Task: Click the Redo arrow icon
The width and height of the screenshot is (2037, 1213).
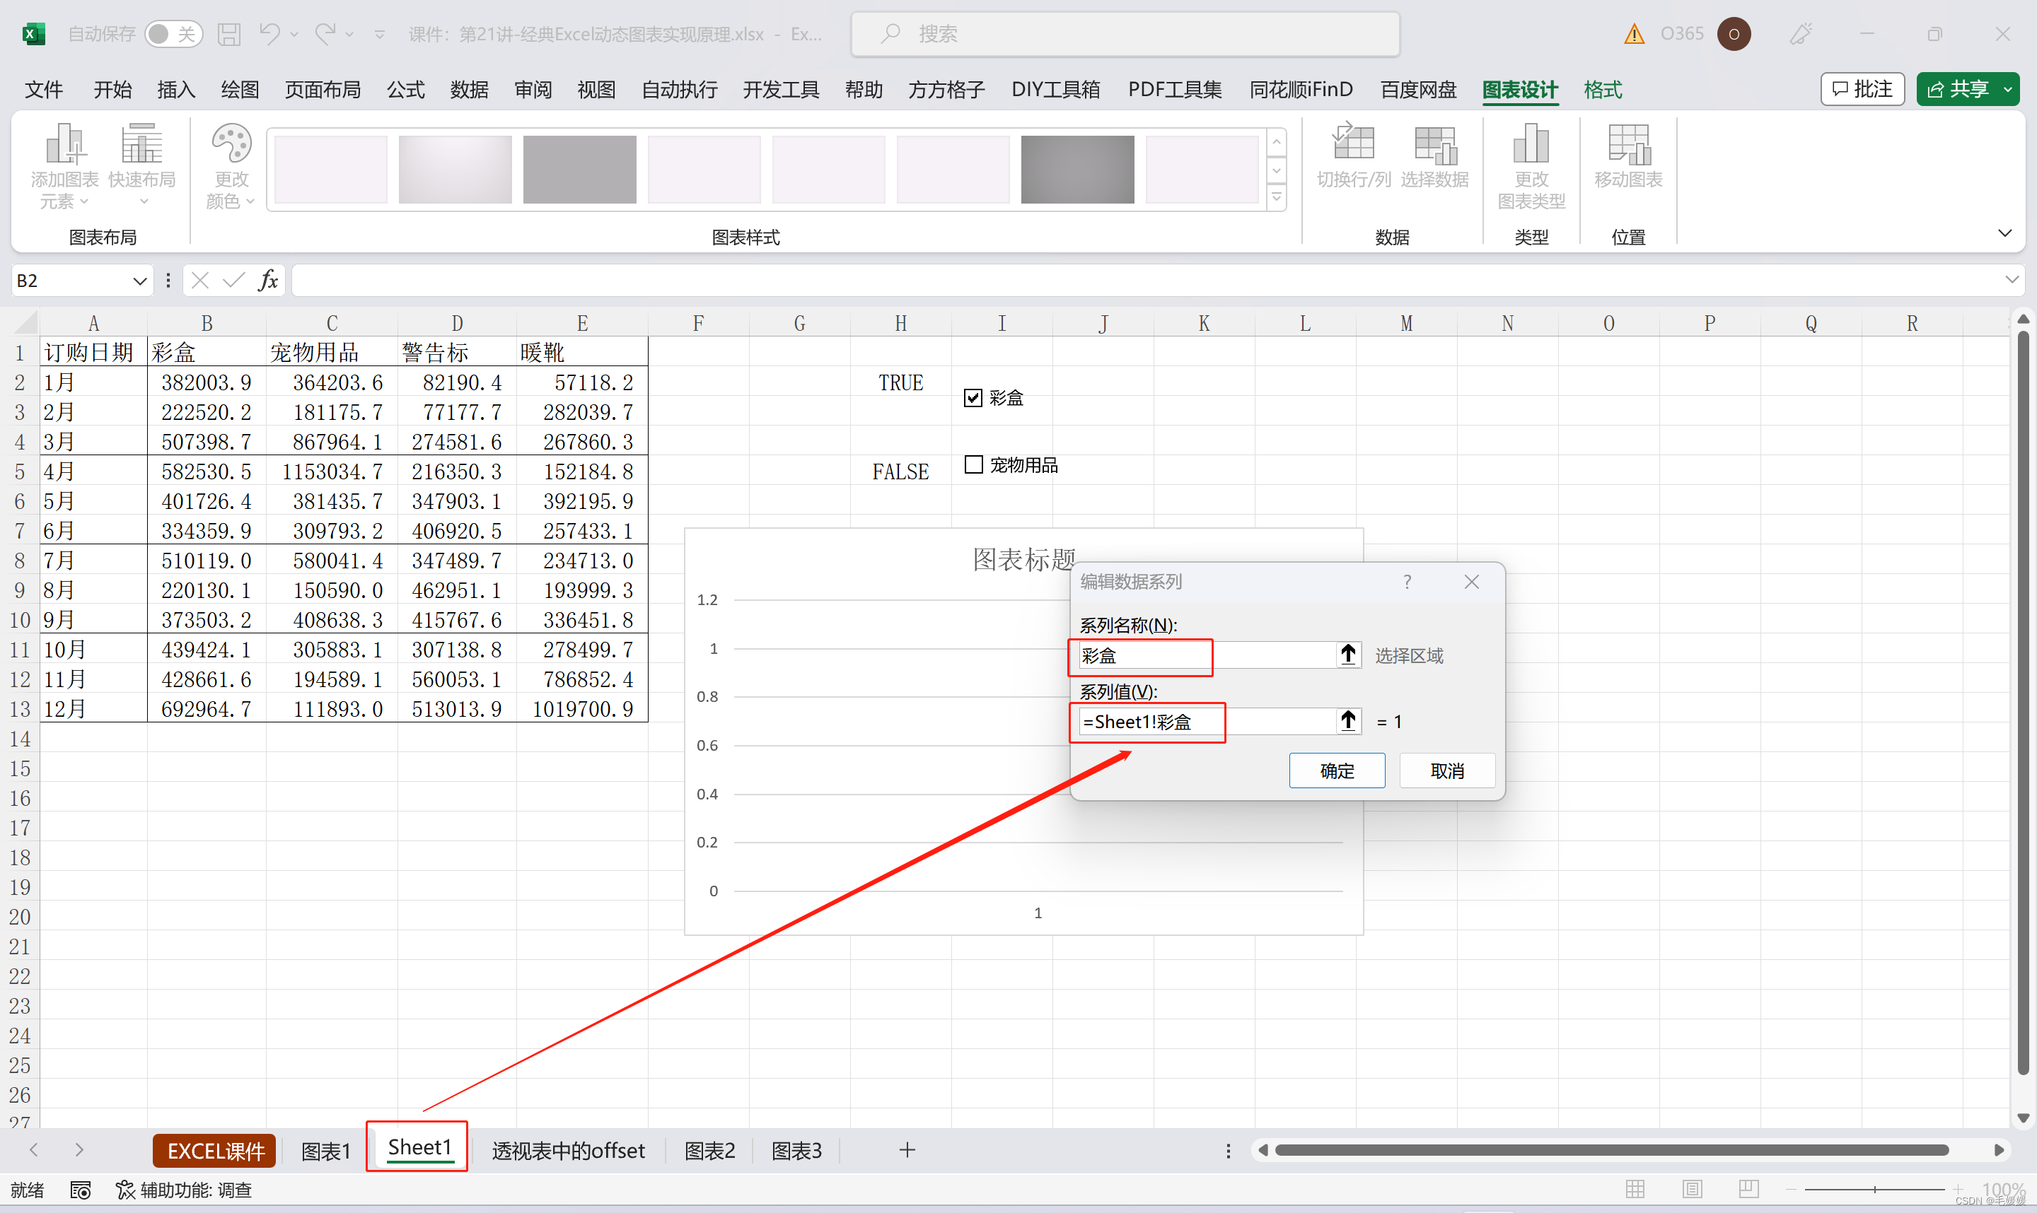Action: 325,33
